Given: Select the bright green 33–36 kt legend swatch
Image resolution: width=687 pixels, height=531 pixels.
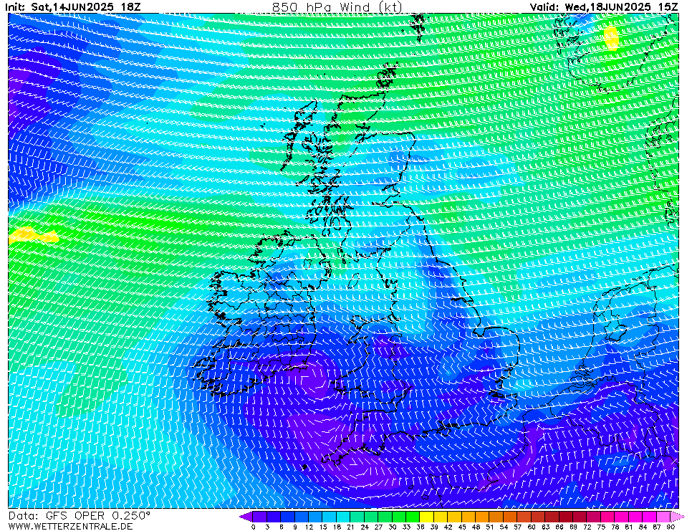Looking at the screenshot, I should pyautogui.click(x=413, y=517).
